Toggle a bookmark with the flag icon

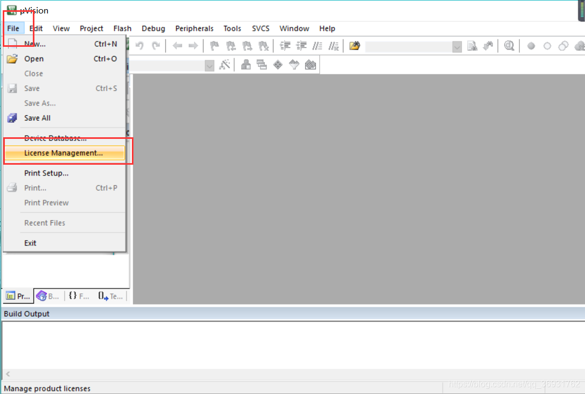(215, 46)
